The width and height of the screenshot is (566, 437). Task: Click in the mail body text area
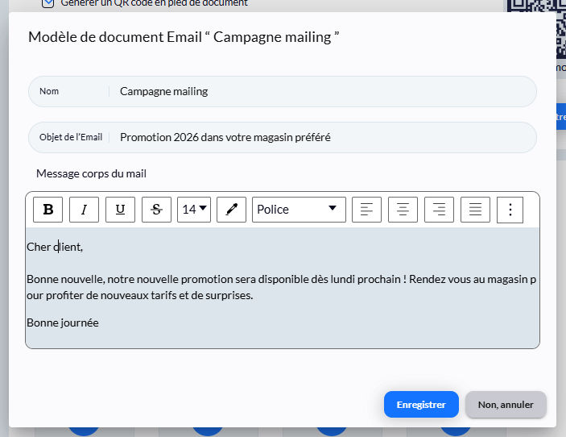pos(283,287)
